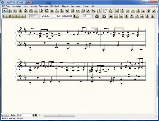The image size is (159, 121).
Task: Open the tempo note duration selector
Action: 76,16
